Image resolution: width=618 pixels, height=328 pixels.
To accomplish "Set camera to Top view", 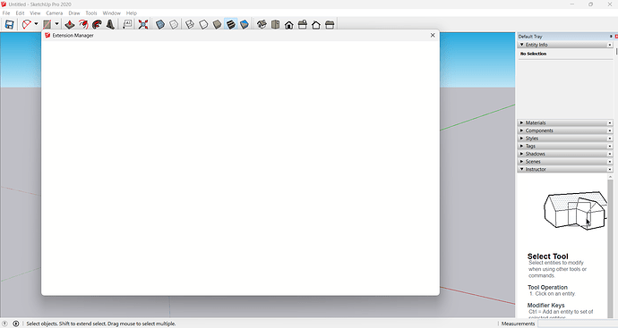I will pyautogui.click(x=276, y=24).
